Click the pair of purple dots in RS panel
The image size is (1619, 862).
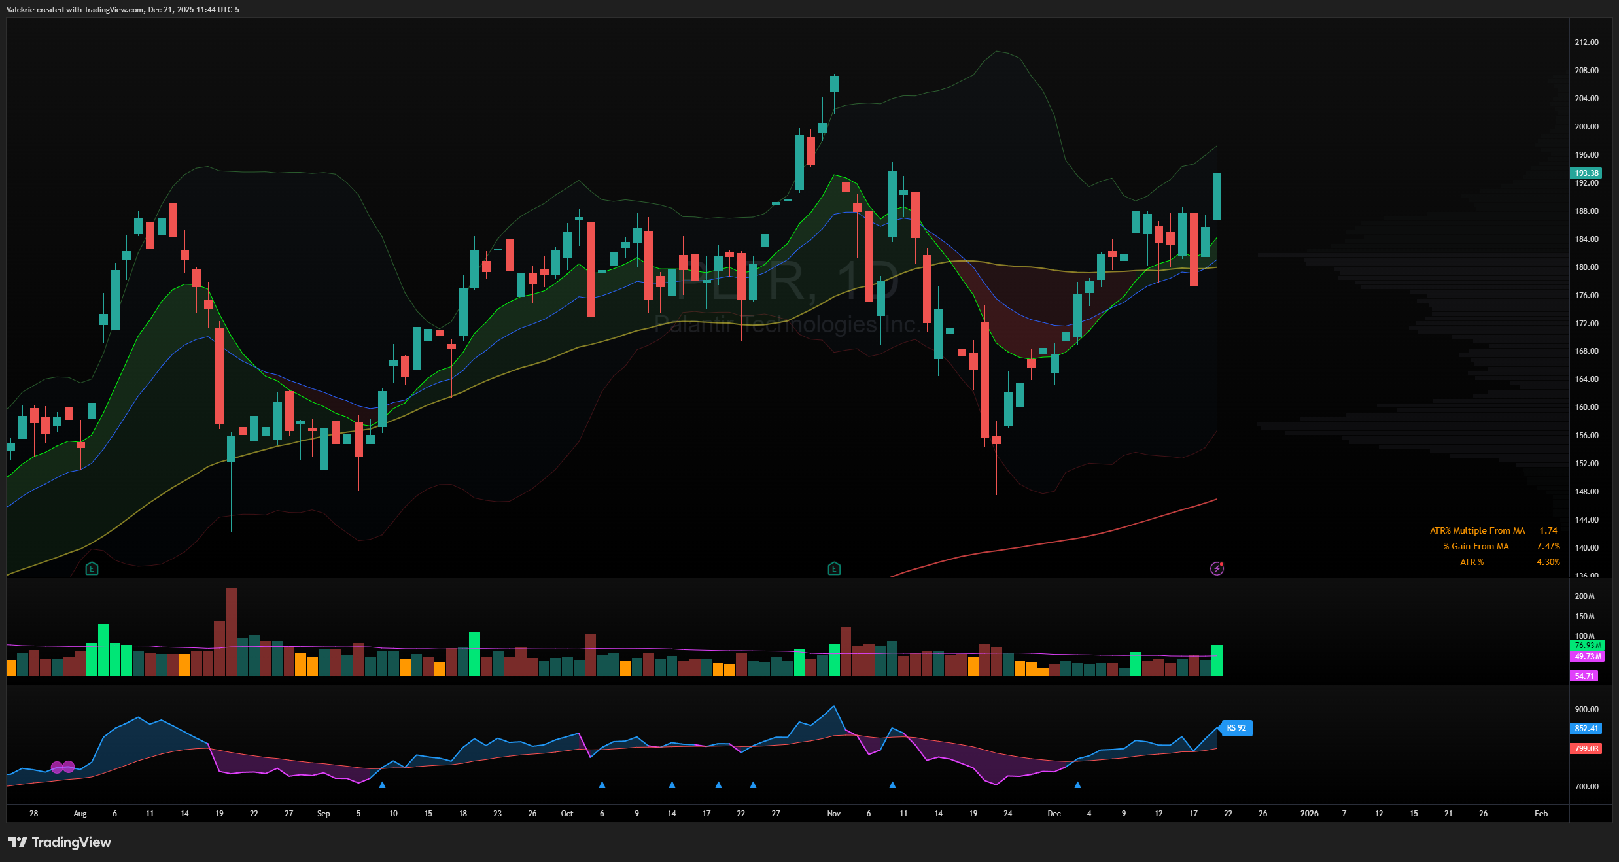(63, 767)
